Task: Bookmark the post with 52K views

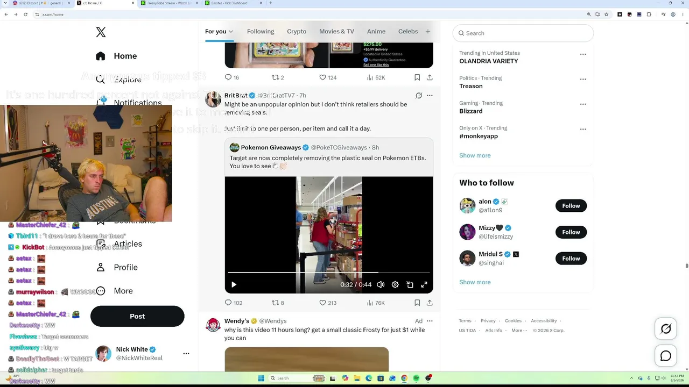Action: click(x=417, y=77)
